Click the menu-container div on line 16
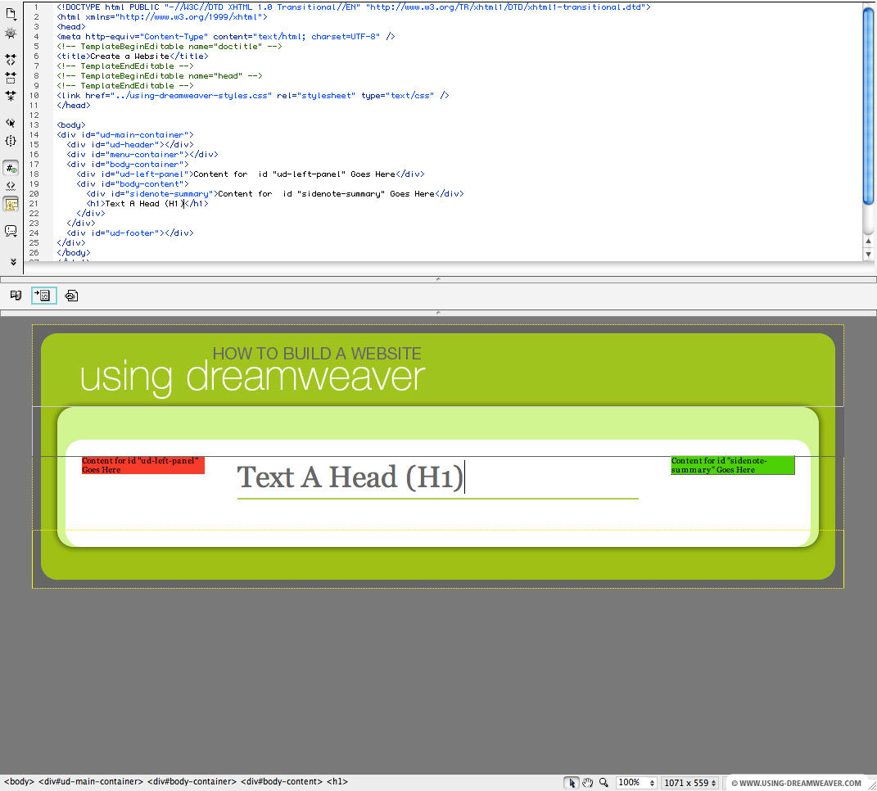 (x=142, y=155)
